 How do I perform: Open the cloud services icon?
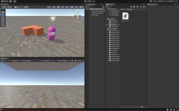coord(11,1)
